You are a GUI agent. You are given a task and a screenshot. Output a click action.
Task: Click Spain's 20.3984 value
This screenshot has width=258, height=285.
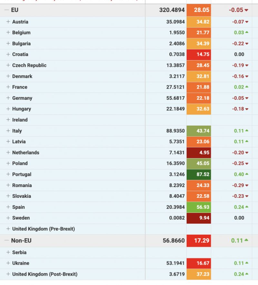pyautogui.click(x=175, y=207)
